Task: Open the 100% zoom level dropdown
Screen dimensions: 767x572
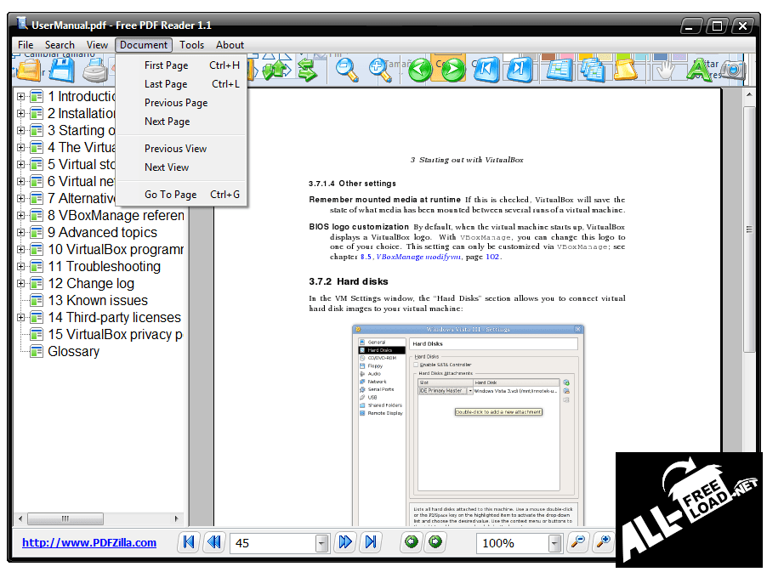Action: coord(554,543)
